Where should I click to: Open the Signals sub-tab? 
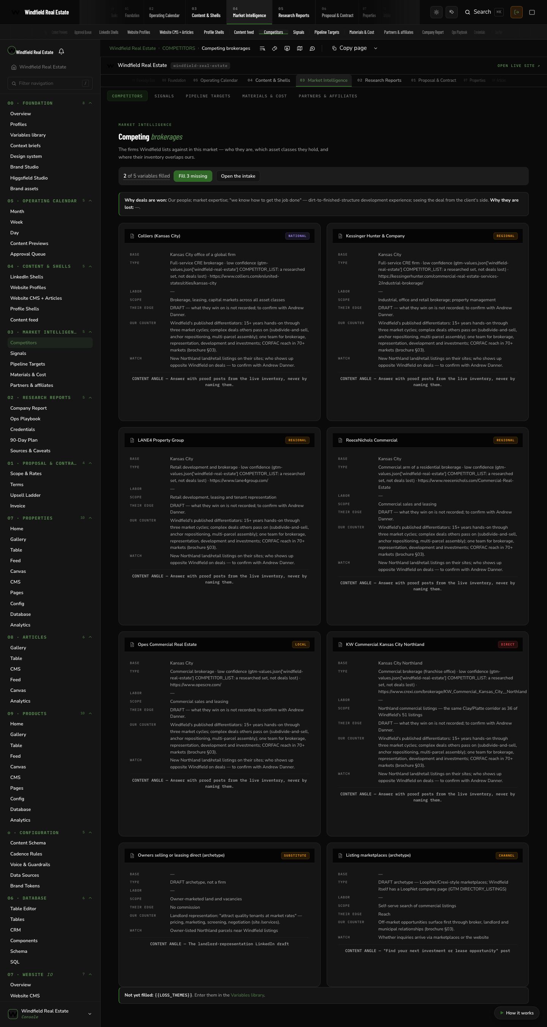click(164, 96)
